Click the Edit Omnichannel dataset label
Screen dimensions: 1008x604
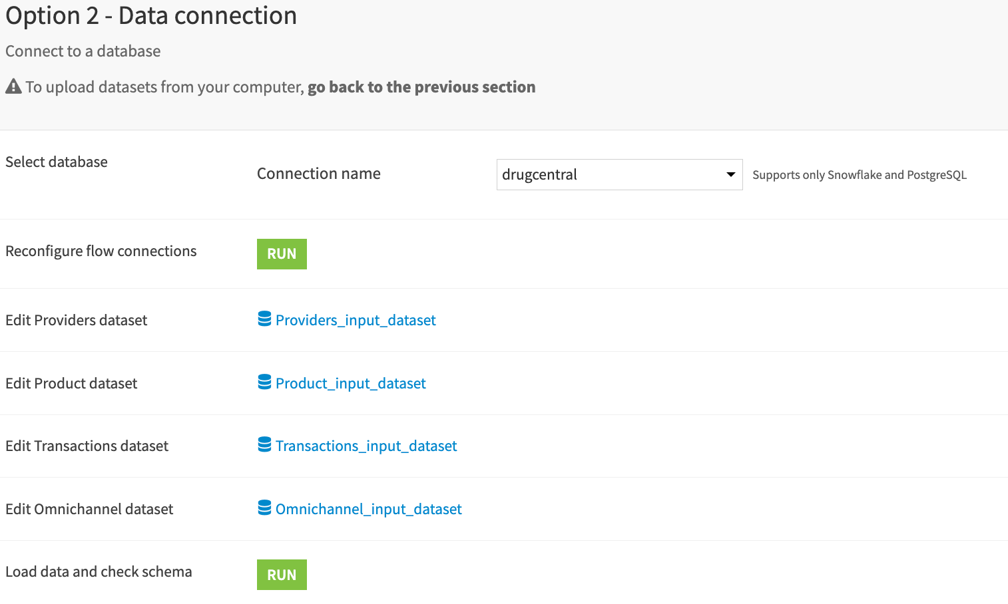click(89, 510)
